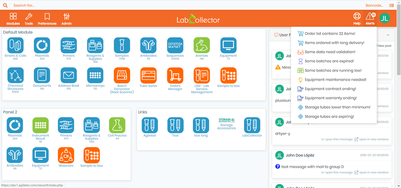
Task: Open the JL user avatar menu
Action: pyautogui.click(x=385, y=18)
